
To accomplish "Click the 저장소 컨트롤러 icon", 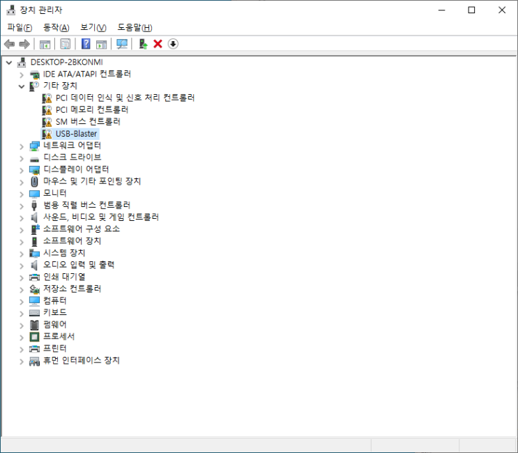I will click(x=34, y=289).
